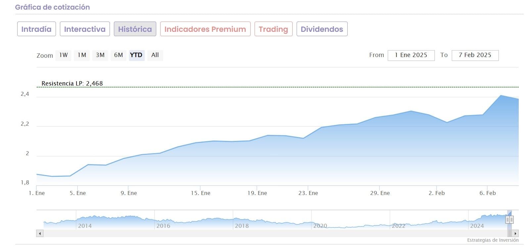Screen dimensions: 531x251
Task: Edit the To date field
Action: (x=475, y=55)
